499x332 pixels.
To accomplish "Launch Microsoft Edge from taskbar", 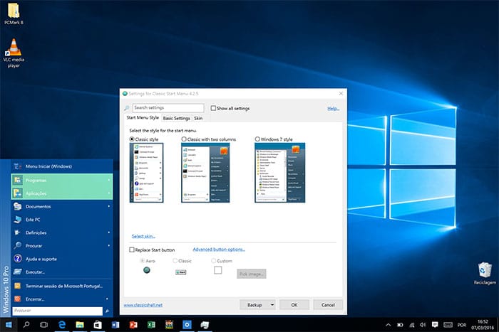I will [62, 324].
